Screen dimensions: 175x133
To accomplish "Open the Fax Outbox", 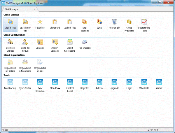I will pyautogui.click(x=85, y=45).
